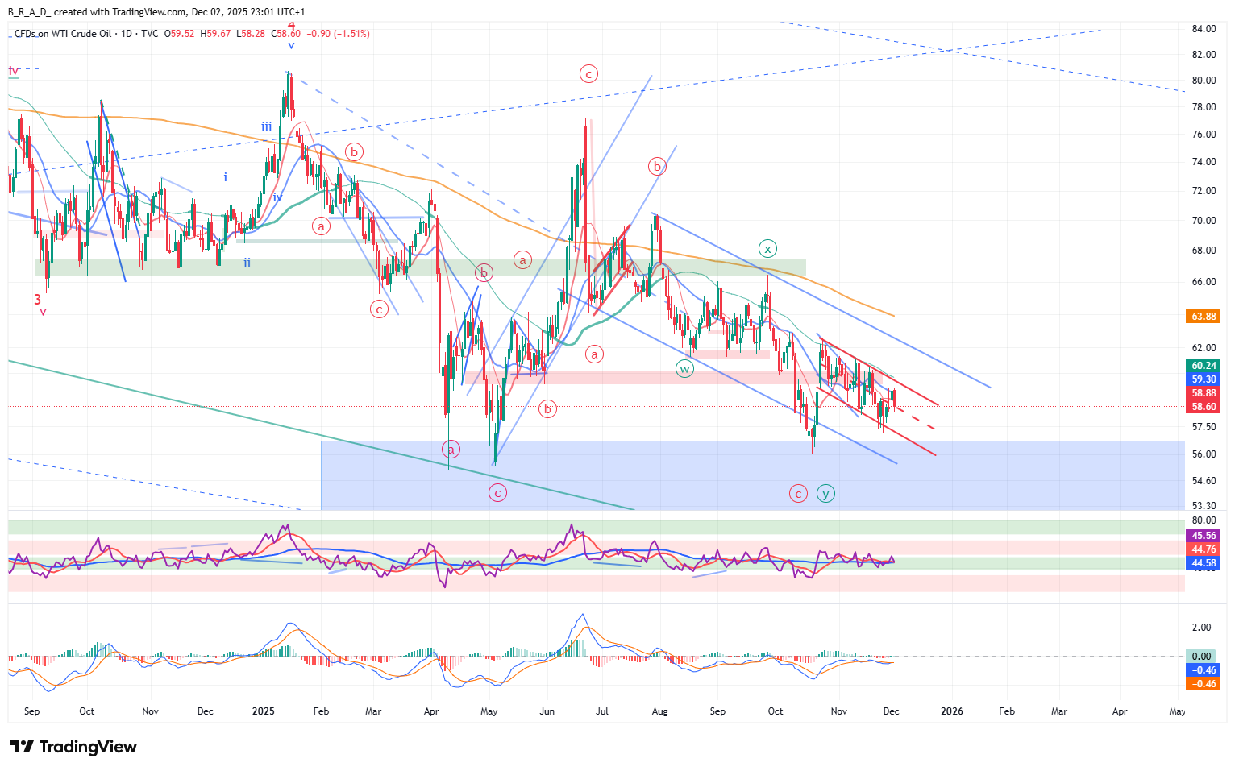Viewport: 1235px width, 771px height.
Task: Click the red wave 3 label
Action: coord(38,300)
